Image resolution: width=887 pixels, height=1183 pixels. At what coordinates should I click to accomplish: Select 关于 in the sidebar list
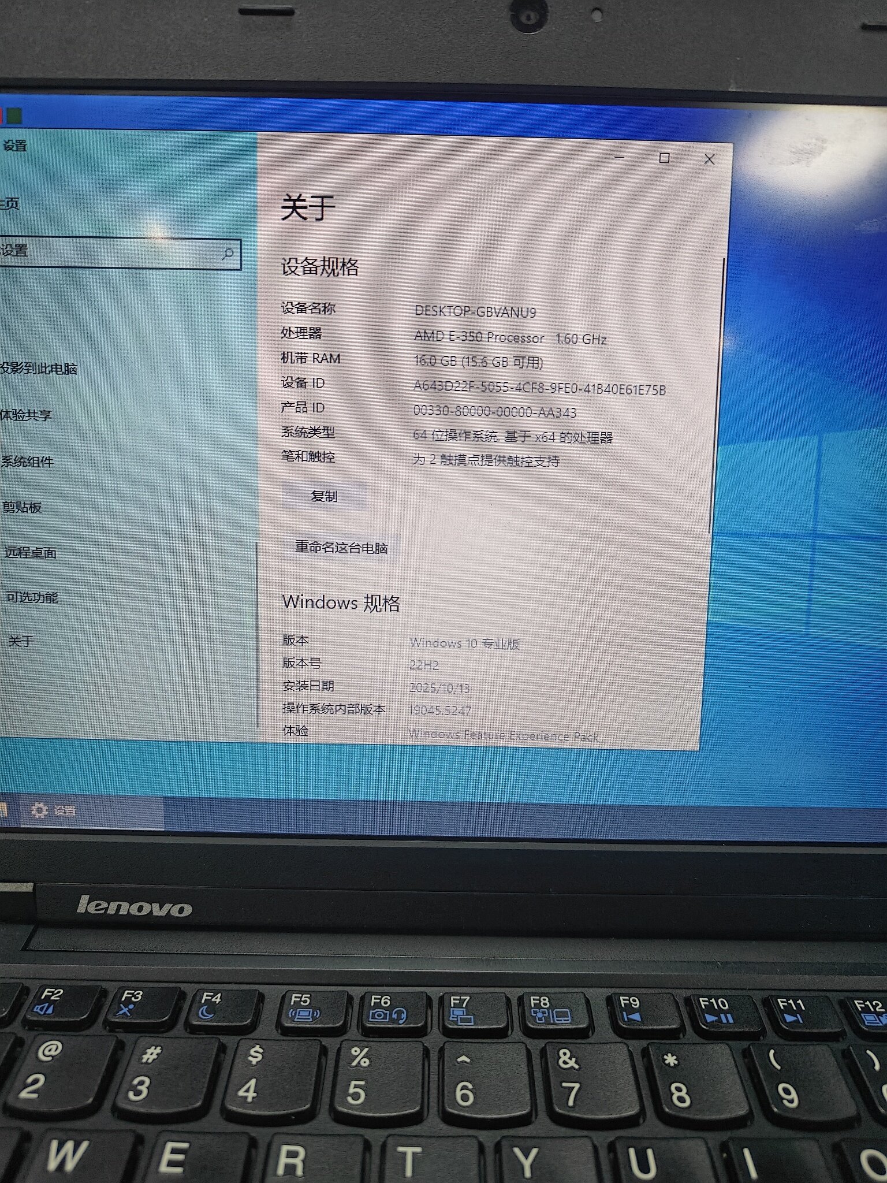point(21,641)
